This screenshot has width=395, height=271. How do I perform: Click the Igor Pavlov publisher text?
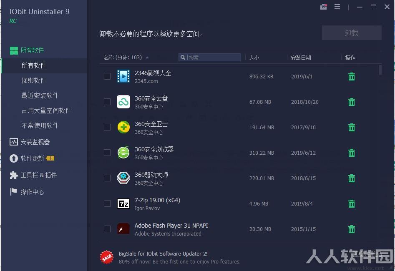147,208
